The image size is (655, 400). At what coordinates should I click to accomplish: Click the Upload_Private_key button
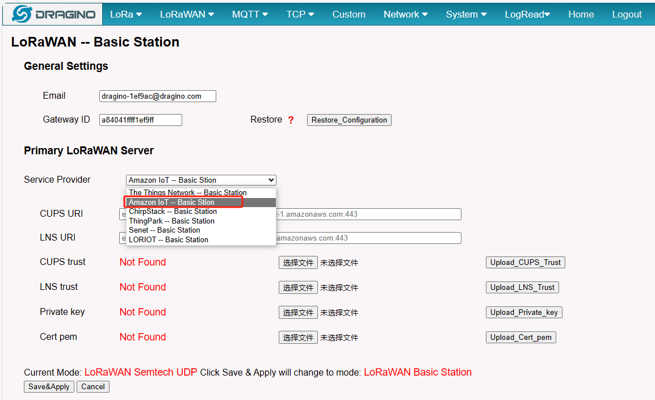[x=524, y=312]
